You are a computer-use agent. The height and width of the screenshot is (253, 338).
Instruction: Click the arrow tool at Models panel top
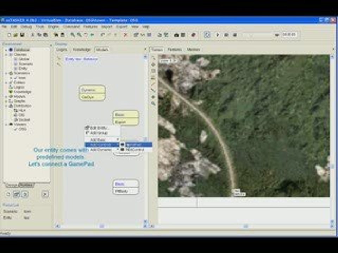click(59, 58)
